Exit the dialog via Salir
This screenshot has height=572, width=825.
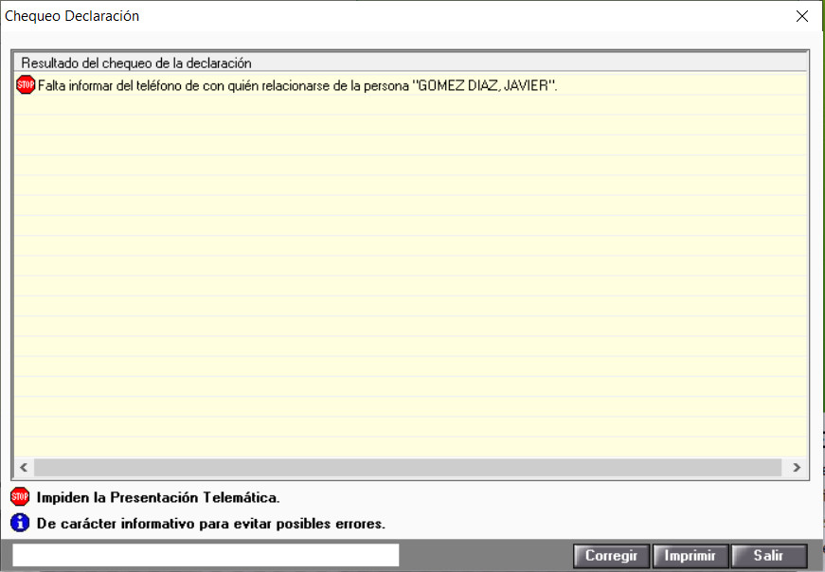pos(769,556)
